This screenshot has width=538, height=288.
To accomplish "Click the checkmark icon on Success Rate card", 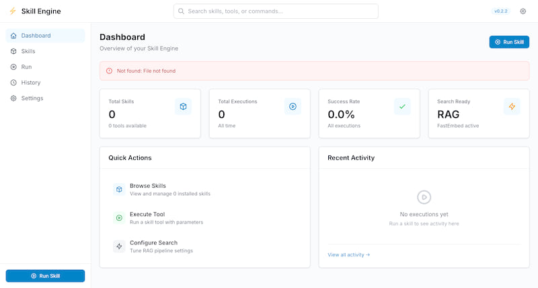I will coord(402,106).
